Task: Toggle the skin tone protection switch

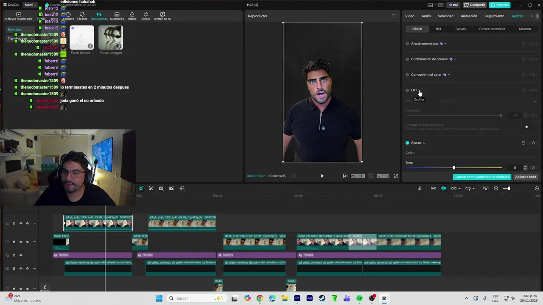Action: [528, 127]
